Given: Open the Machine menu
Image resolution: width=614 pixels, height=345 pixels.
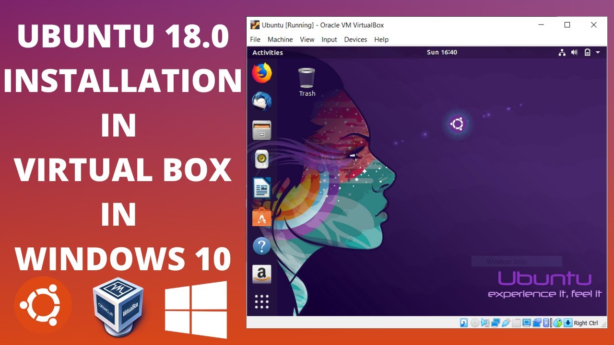Looking at the screenshot, I should [x=280, y=39].
